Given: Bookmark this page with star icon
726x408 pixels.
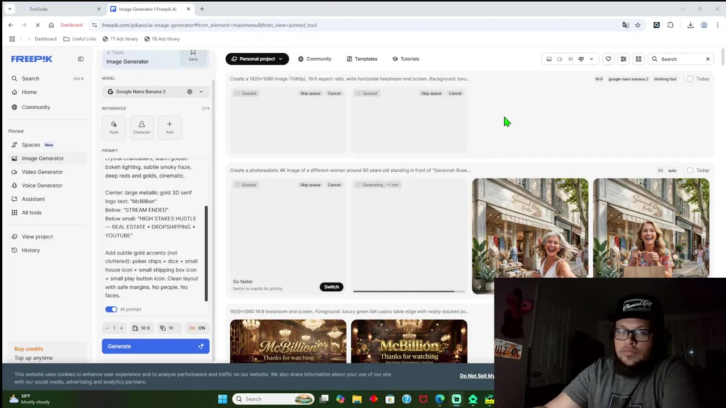Looking at the screenshot, I should click(638, 25).
